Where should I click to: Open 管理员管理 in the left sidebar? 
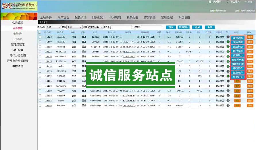18,44
